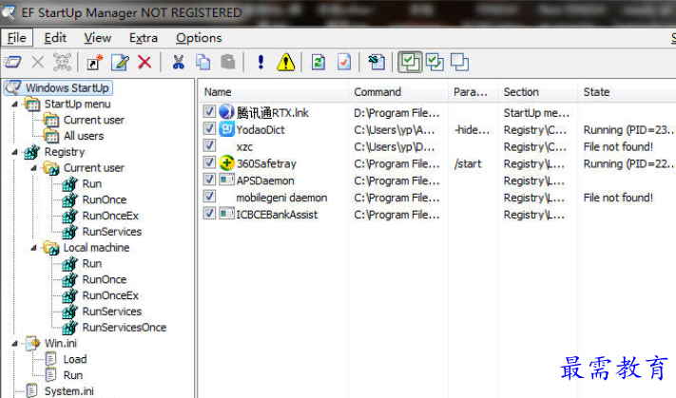The image size is (676, 398).
Task: Sort by the Command column header
Action: 398,92
